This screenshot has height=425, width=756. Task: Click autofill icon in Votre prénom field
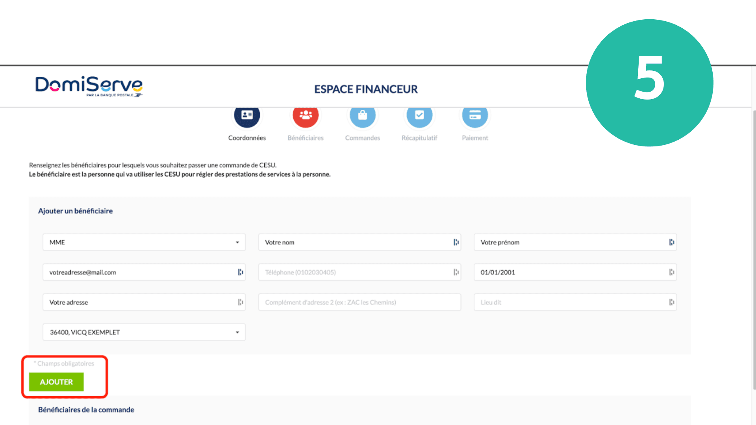click(x=672, y=242)
